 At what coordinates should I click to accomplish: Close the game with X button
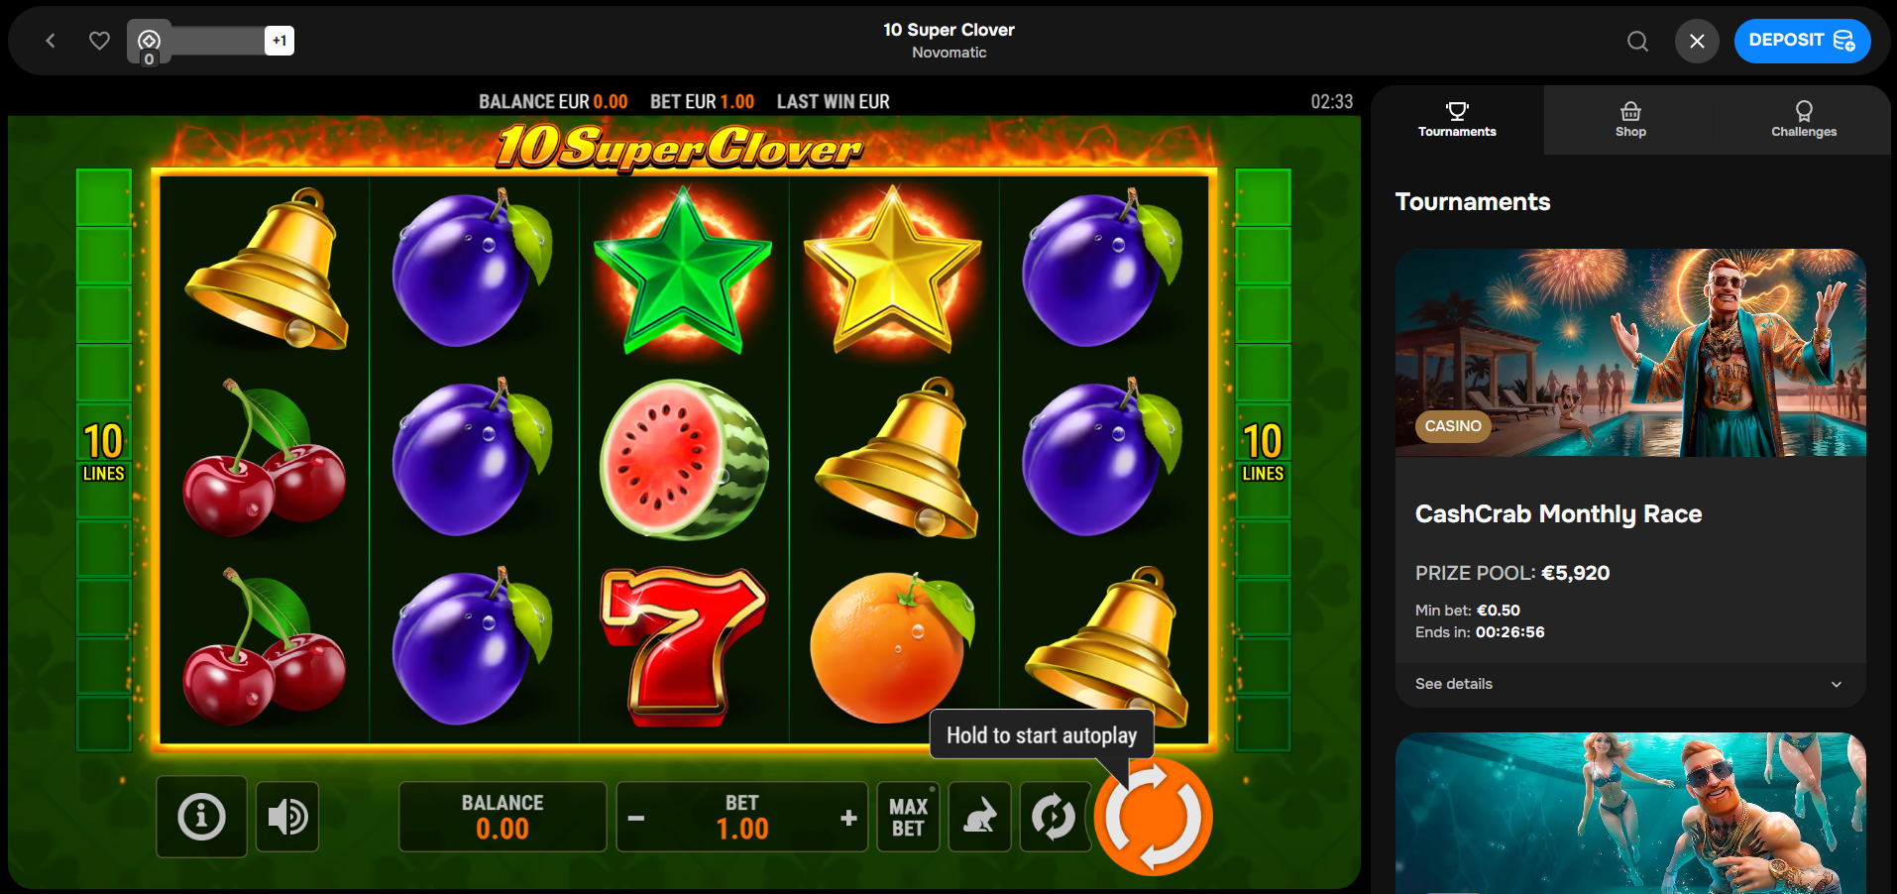click(1697, 42)
